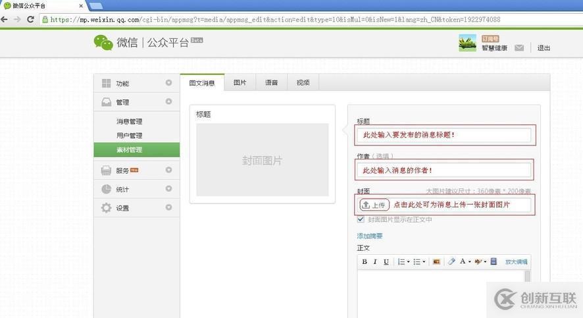The height and width of the screenshot is (318, 583).
Task: Toggle 封面图片显示在正文中 checkbox
Action: pos(361,219)
